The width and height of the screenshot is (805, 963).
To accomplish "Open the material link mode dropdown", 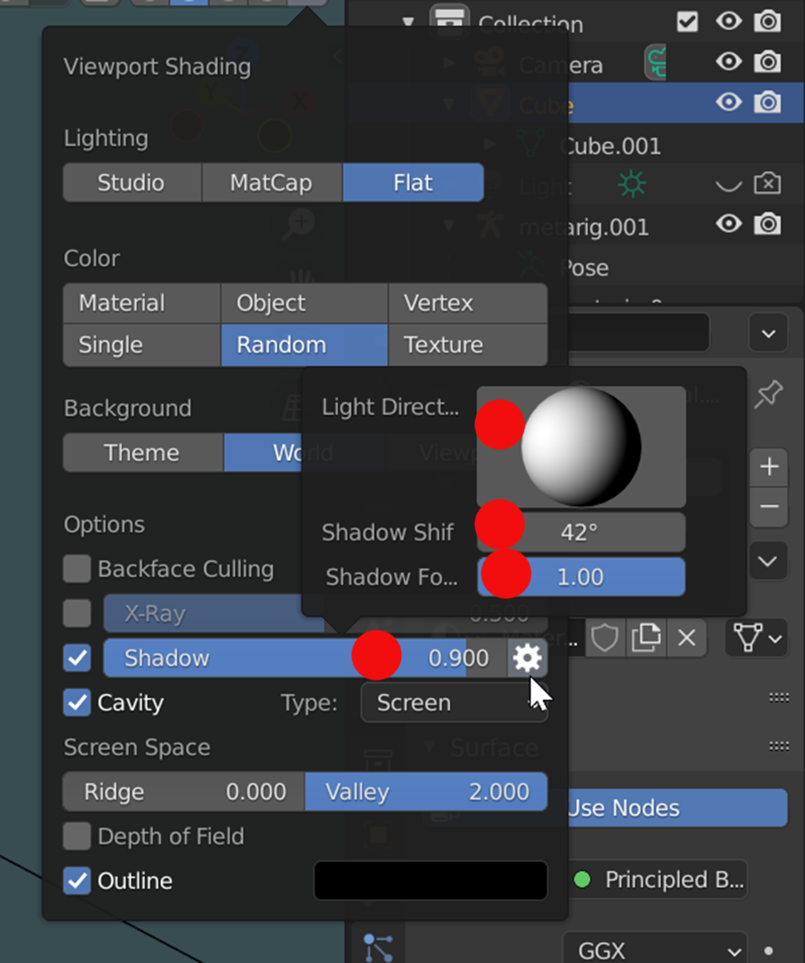I will click(x=756, y=638).
